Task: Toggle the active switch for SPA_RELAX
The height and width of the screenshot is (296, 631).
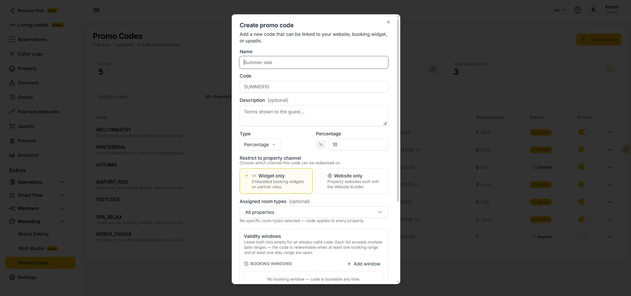Action: 583,219
